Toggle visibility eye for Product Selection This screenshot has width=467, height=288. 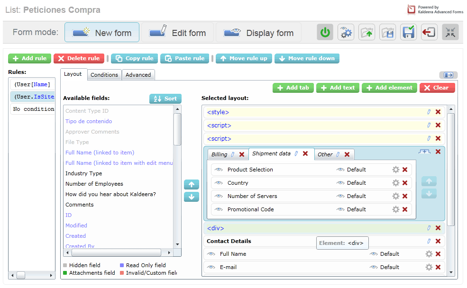coord(219,170)
